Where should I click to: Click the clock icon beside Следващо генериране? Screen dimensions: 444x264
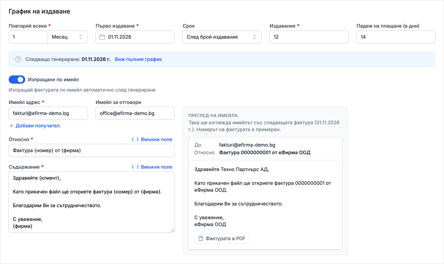point(18,59)
